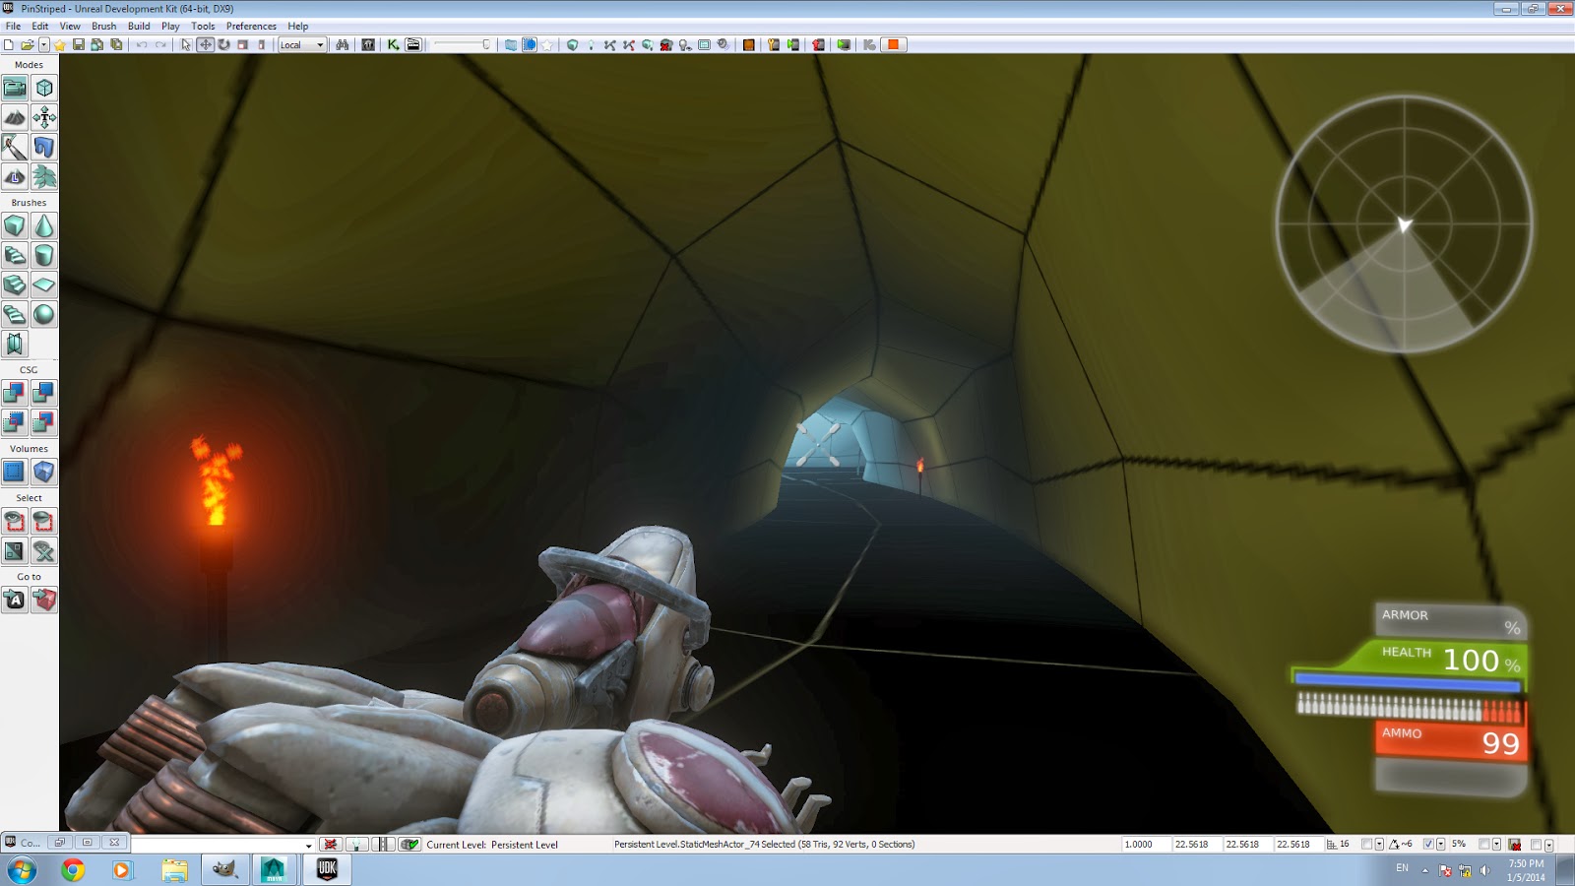Open Windows Explorer from the taskbar
This screenshot has width=1575, height=886.
[x=174, y=870]
